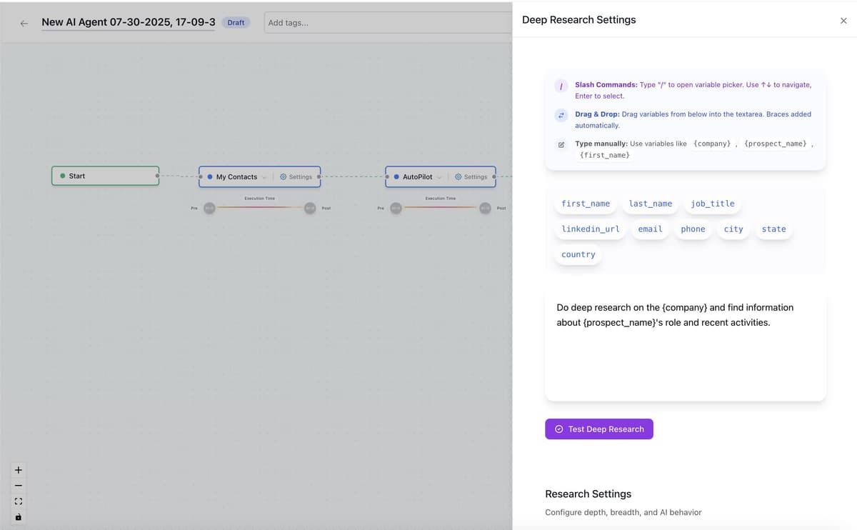Close the Deep Research Settings panel
This screenshot has width=857, height=530.
coord(843,20)
